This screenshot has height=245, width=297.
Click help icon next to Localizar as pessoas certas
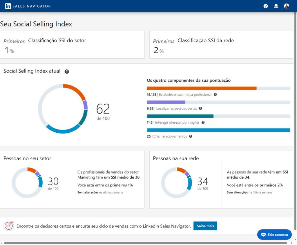point(200,108)
